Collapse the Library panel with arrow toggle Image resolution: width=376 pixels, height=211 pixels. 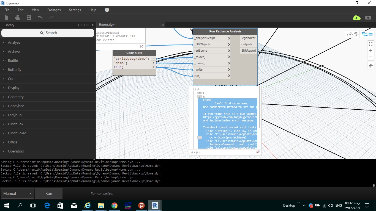click(93, 25)
